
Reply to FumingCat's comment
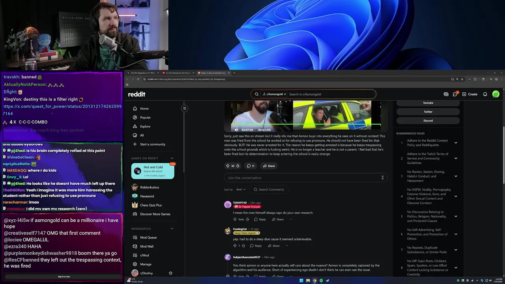click(x=256, y=246)
